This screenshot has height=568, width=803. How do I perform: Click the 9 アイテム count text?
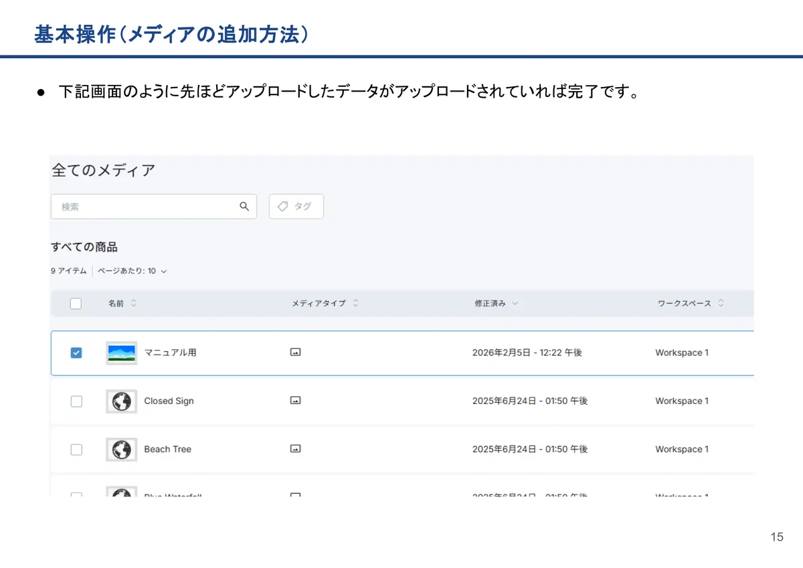[x=69, y=271]
